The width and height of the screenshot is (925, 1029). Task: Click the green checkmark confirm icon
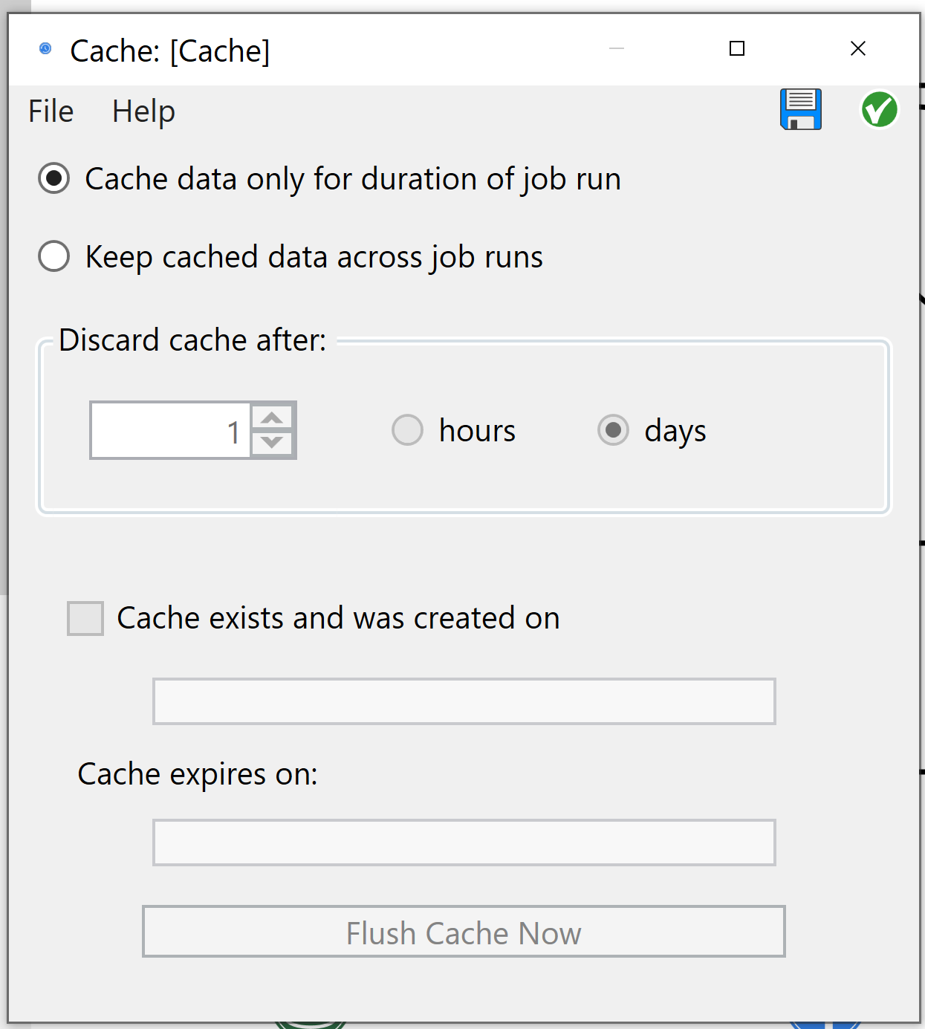[x=878, y=109]
